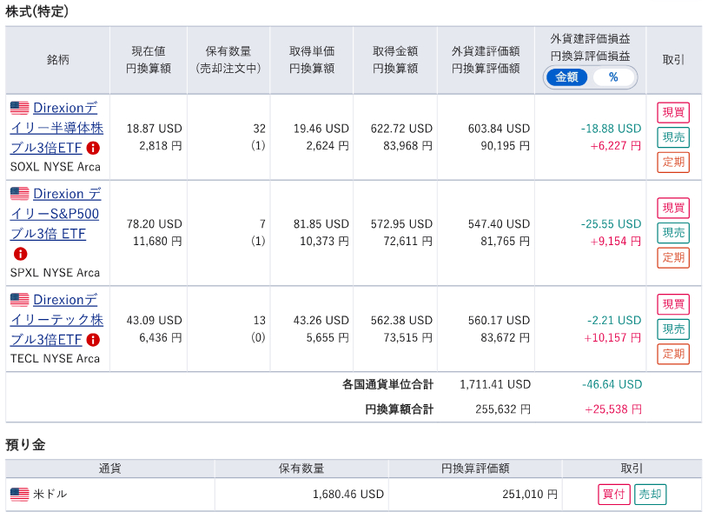Viewport: 708px width, 525px height.
Task: Open the Direxion semiconductor Bull 3x ETF link
Action: pyautogui.click(x=56, y=128)
